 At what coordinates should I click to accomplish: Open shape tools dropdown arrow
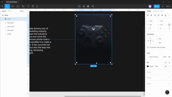tap(20, 6)
